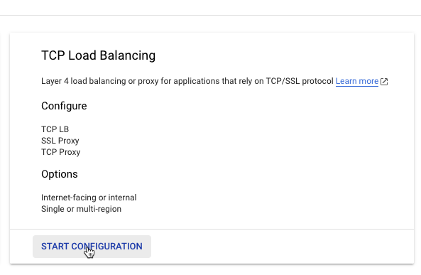421x275 pixels.
Task: Click the TCP/SSL protocol phrase in description
Action: 300,81
